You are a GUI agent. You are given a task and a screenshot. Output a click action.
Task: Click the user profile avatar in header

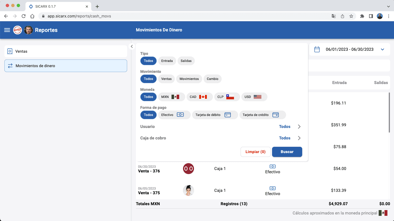(28, 30)
